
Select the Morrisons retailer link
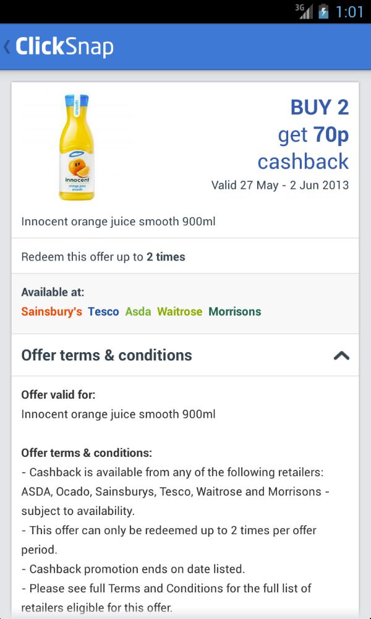(235, 311)
